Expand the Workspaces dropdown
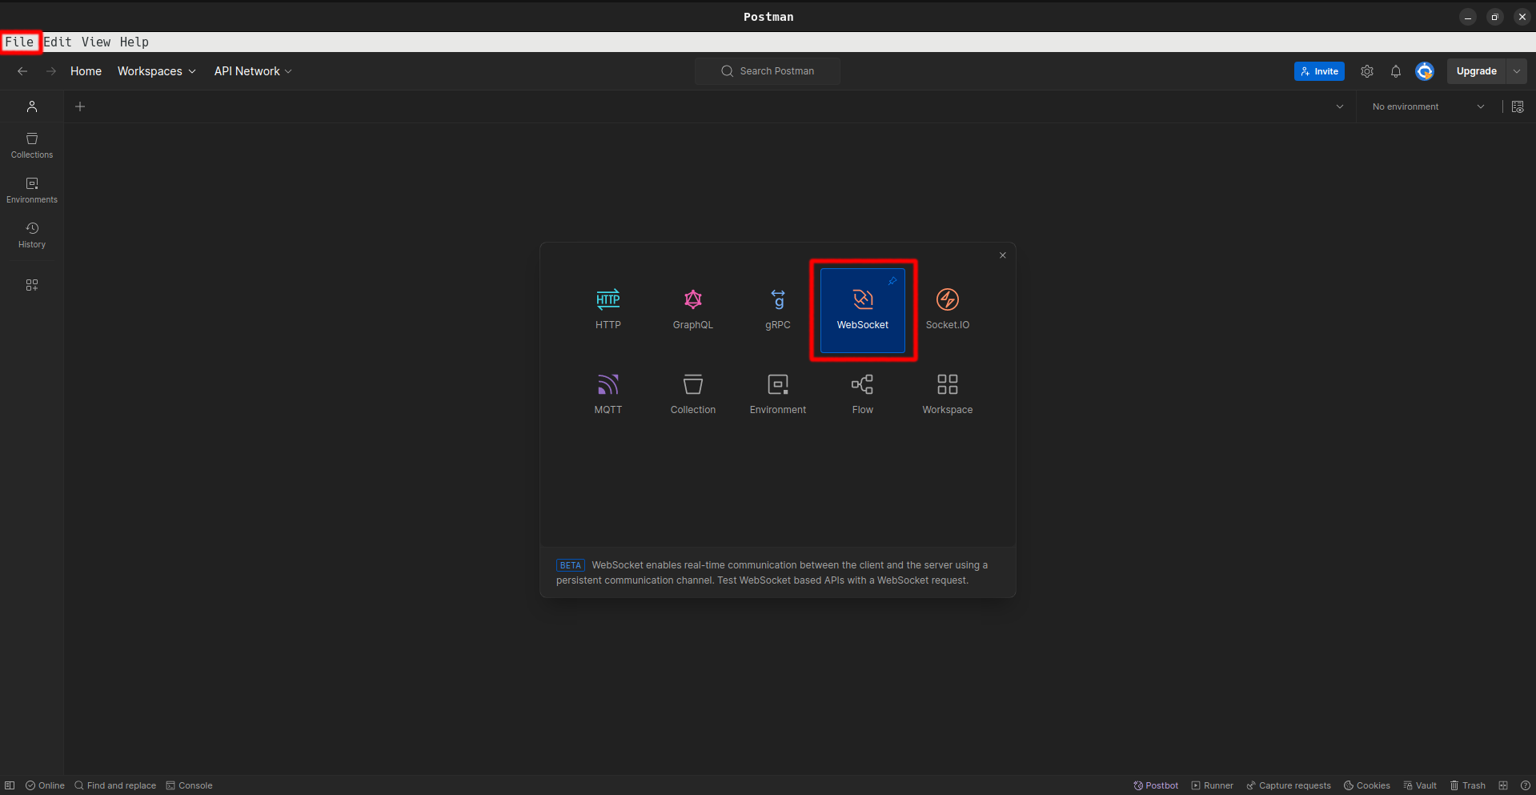1536x795 pixels. tap(156, 71)
